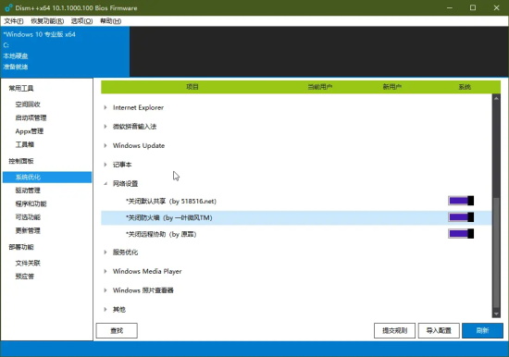Open 程序和功能 in the sidebar
Viewport: 509px width, 357px height.
pos(31,203)
